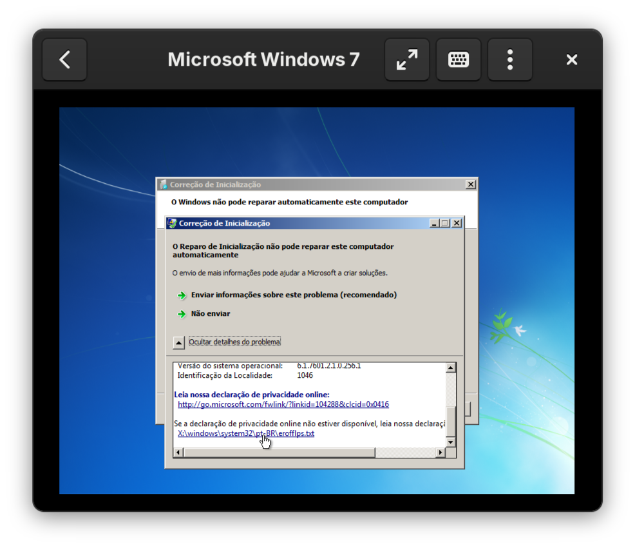This screenshot has width=635, height=548.
Task: Click the vertical scrollbar thumb in details
Action: [450, 422]
